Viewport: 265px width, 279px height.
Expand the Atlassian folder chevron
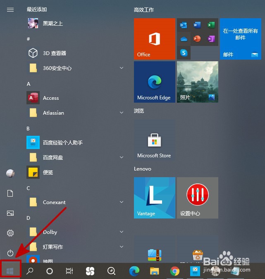(x=122, y=113)
